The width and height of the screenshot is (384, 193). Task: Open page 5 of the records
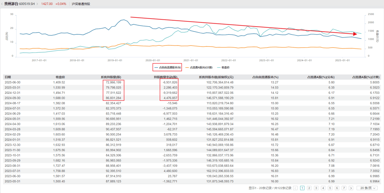tap(330, 188)
